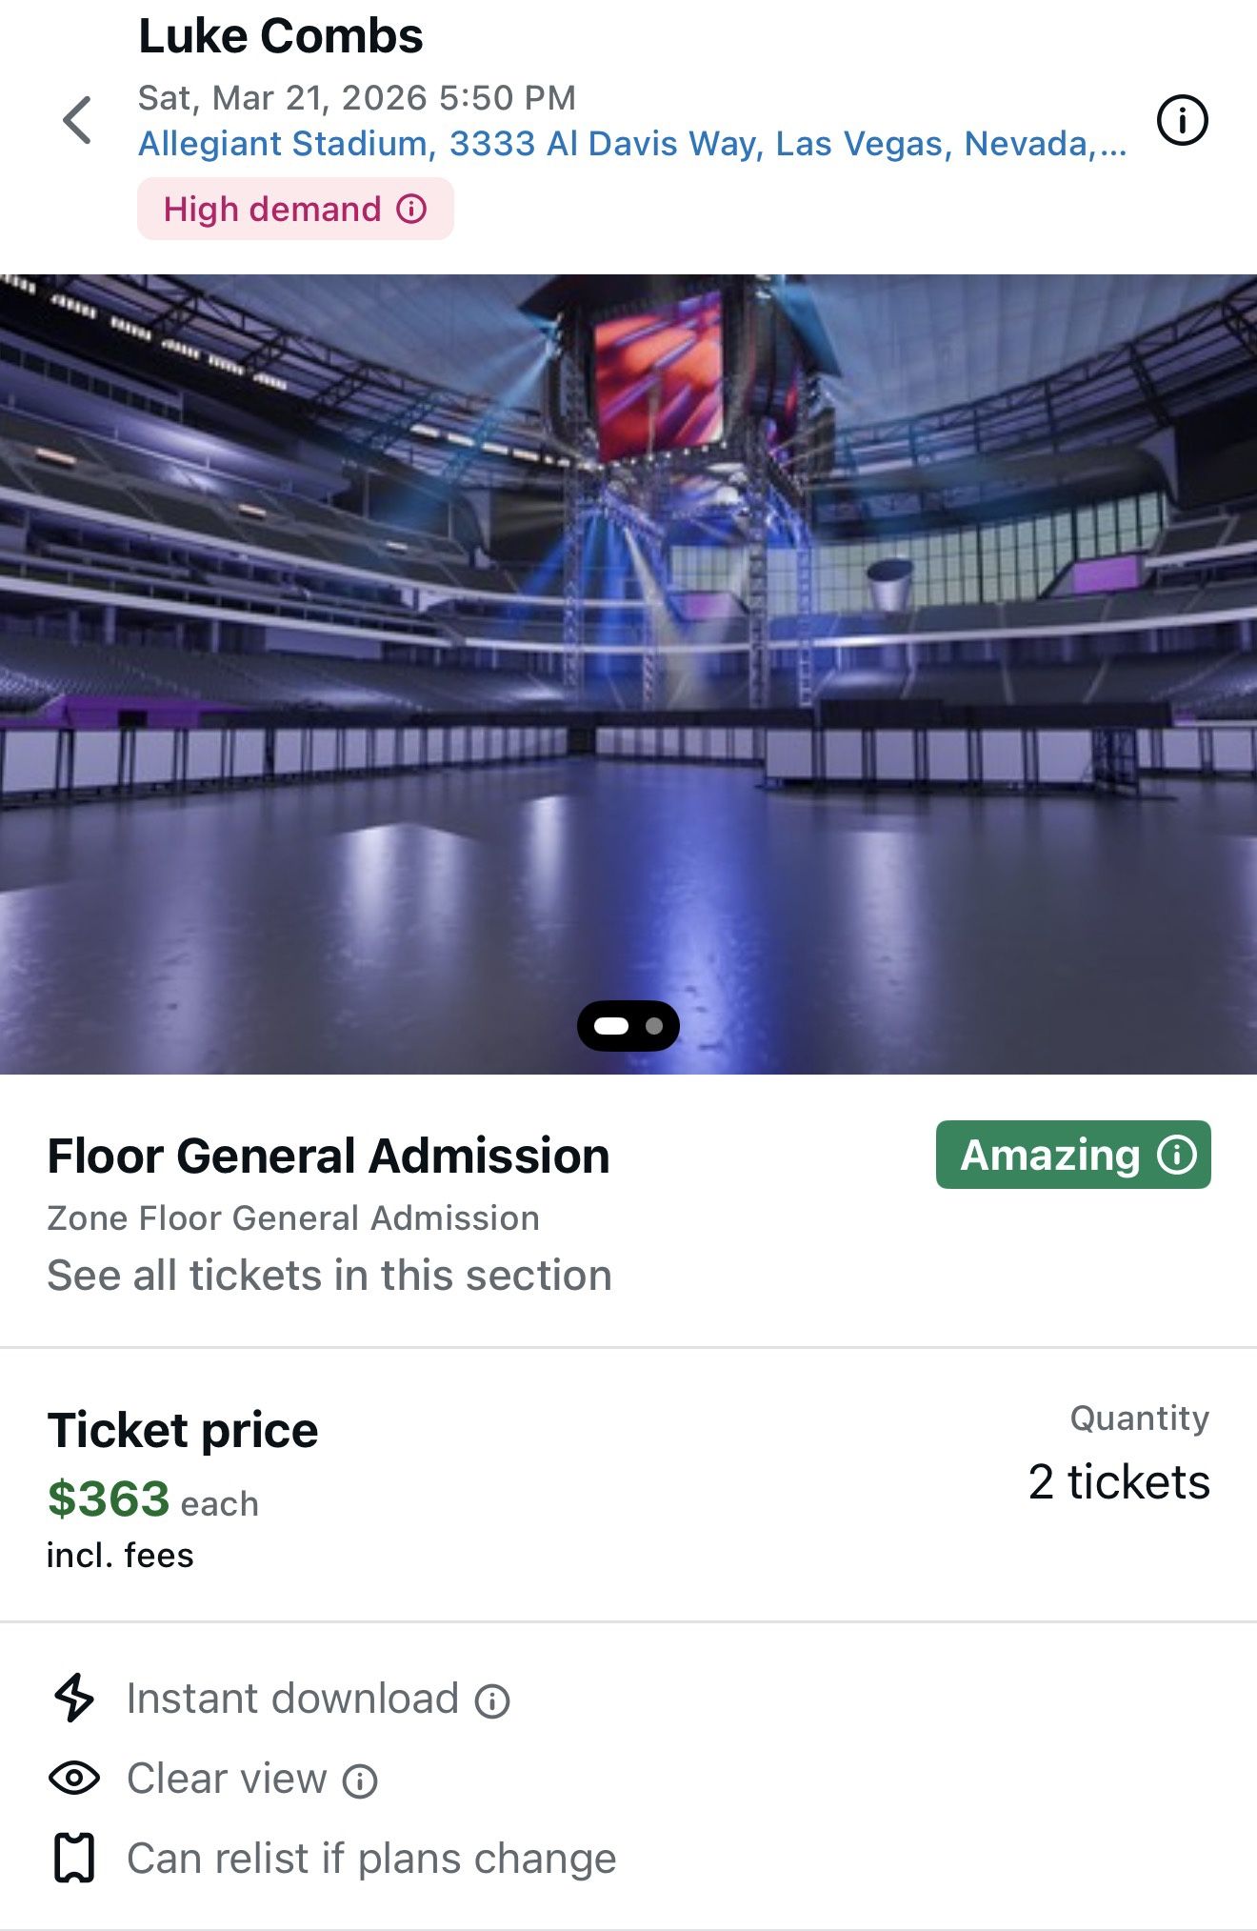Viewport: 1257px width, 1931px height.
Task: Tap info icon beside Clear view
Action: pos(360,1781)
